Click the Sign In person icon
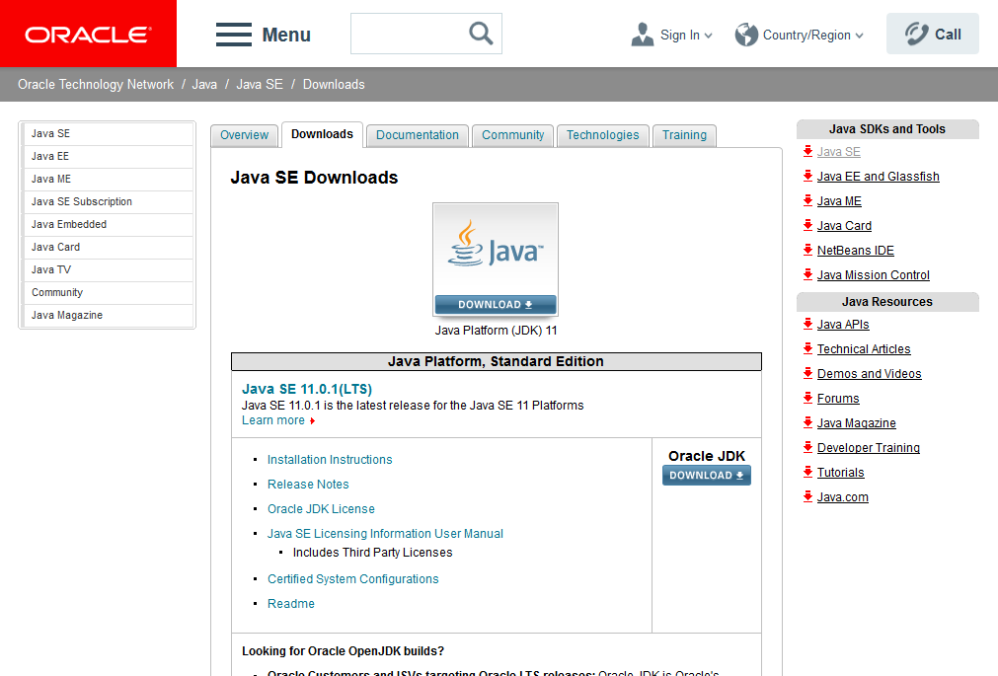 [643, 33]
